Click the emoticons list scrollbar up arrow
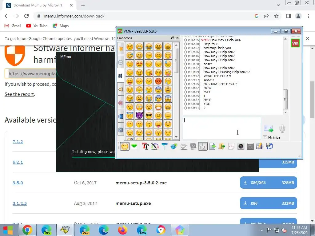 (x=176, y=45)
